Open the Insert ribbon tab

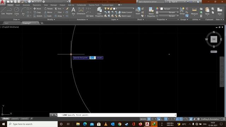click(x=18, y=5)
